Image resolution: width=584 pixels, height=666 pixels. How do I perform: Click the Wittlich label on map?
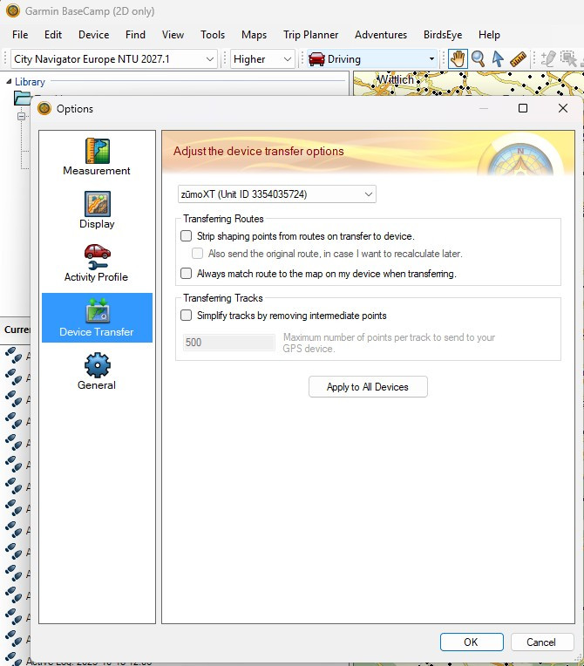tap(396, 79)
